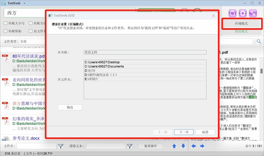Jump to previous hit with left arrow
Viewport: 264px width, 156px height.
[x=194, y=146]
